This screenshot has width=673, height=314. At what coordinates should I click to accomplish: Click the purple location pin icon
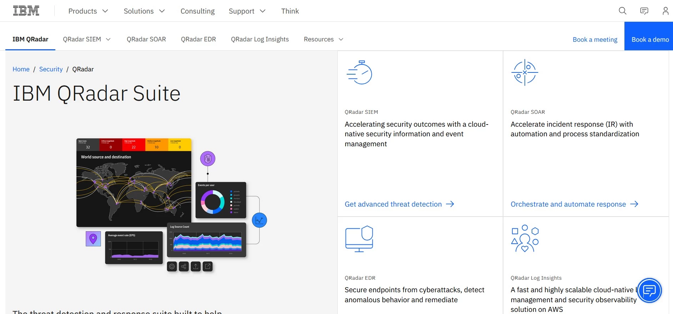coord(93,239)
